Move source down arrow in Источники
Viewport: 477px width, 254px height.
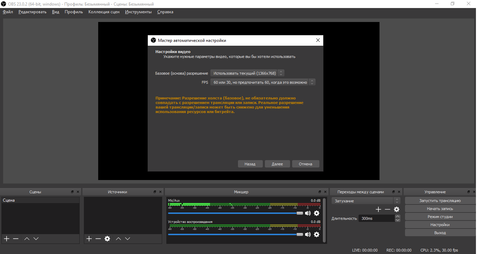(128, 239)
